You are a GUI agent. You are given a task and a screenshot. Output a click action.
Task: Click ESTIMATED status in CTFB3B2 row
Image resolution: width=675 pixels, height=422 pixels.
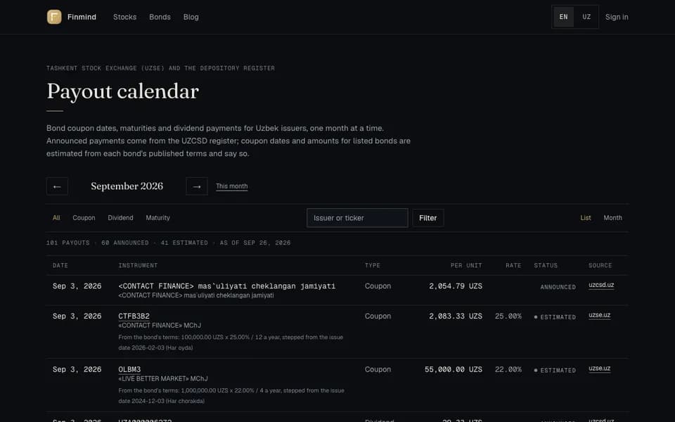click(555, 317)
